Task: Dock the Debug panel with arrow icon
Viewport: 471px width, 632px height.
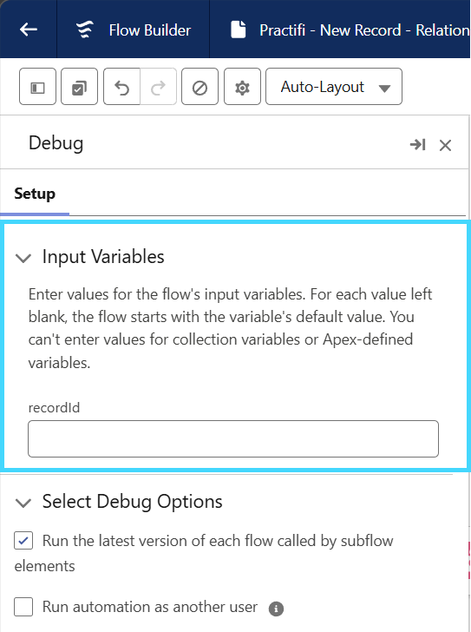Action: (x=418, y=144)
